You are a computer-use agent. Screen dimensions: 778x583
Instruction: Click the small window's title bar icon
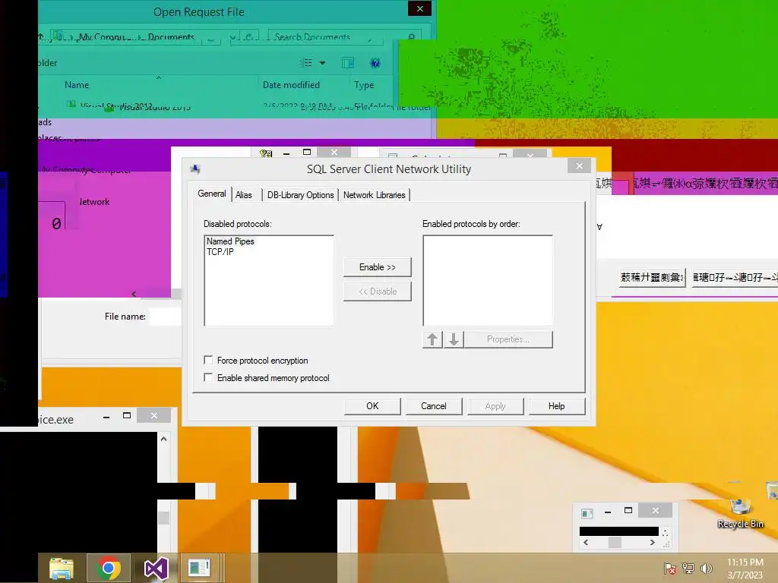587,513
